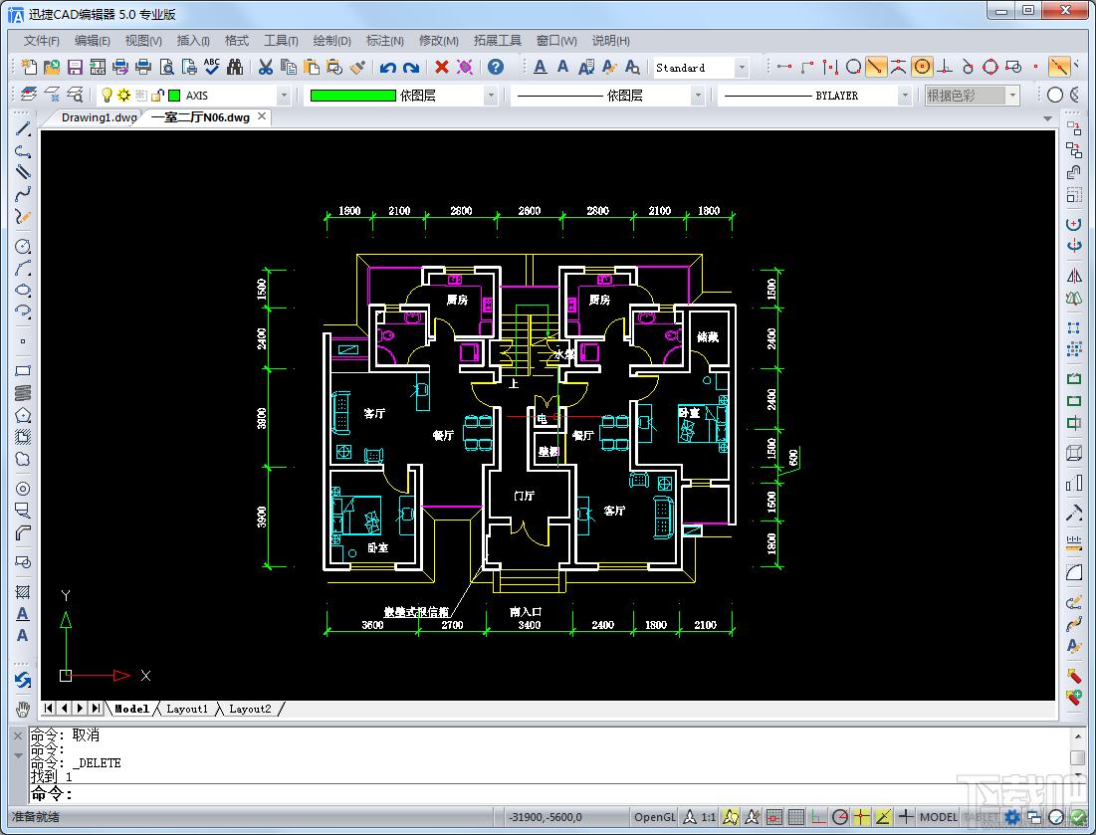Open the 根据色彩 plot style dropdown
The image size is (1096, 835).
(1012, 95)
